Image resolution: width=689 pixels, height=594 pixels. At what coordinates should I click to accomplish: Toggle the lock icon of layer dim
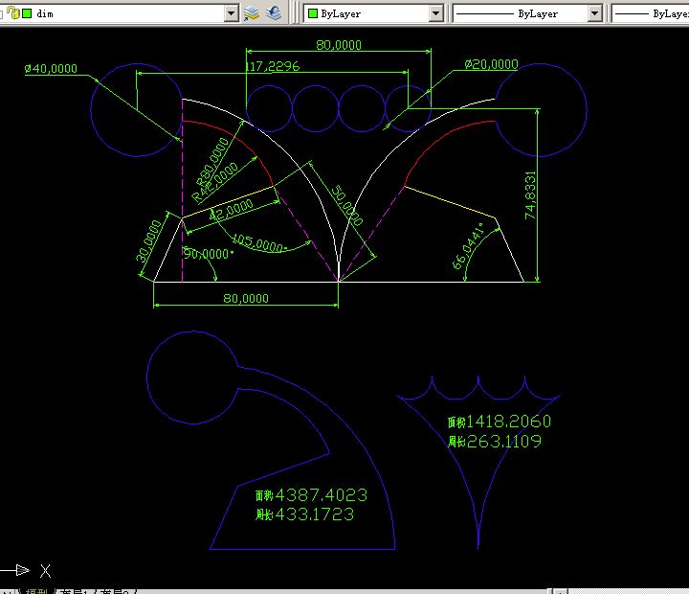(13, 13)
